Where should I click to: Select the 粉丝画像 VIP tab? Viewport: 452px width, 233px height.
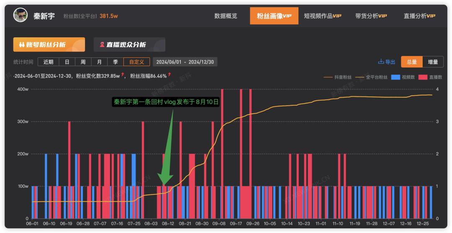[274, 16]
